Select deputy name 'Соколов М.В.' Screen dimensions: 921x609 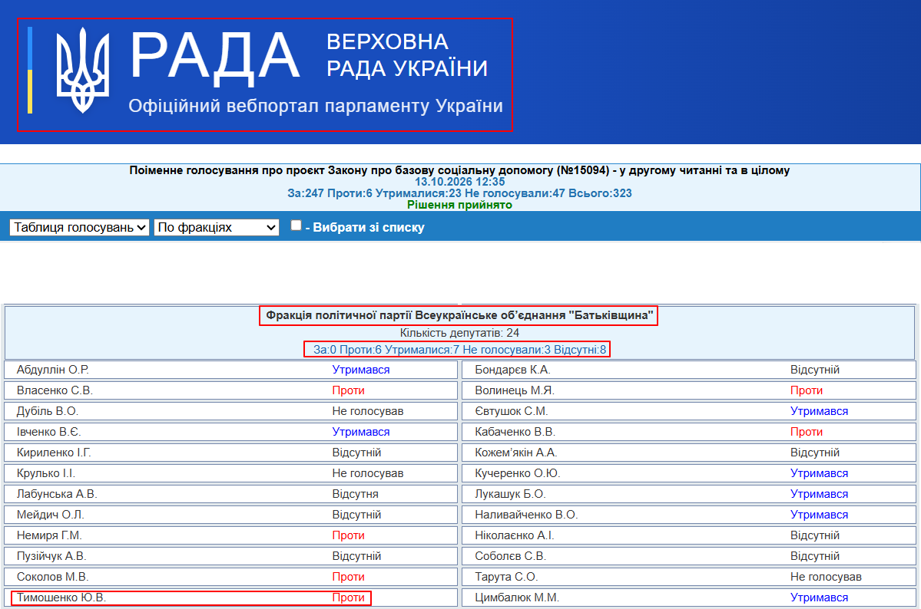[53, 577]
